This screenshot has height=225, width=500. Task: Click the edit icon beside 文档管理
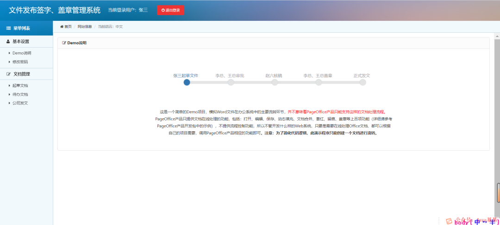[x=9, y=74]
